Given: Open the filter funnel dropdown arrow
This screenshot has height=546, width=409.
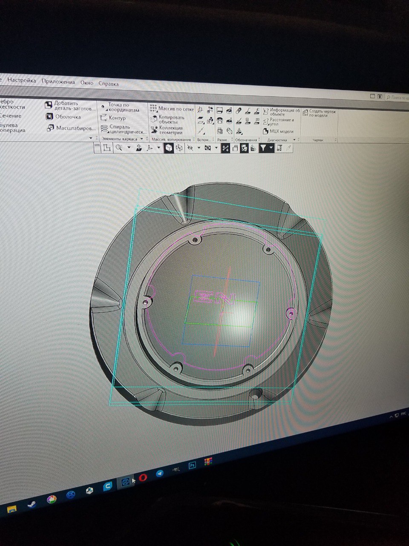Looking at the screenshot, I should coord(271,148).
